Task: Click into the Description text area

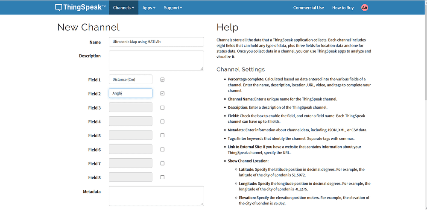Action: point(156,60)
